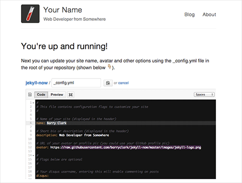Click the clipboard copy path icon
The height and width of the screenshot is (183, 242).
pyautogui.click(x=108, y=83)
